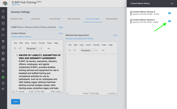The height and width of the screenshot is (109, 177).
Task: Open Insert menu in Membership Agreement editor
Action: click(88, 45)
